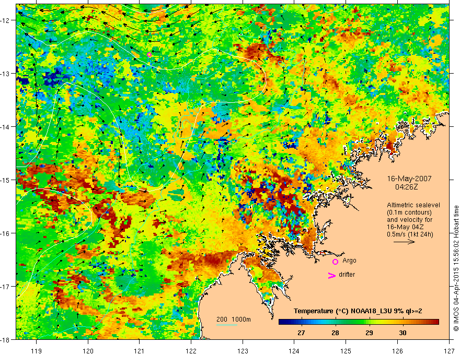
Task: Click the 120 longitude axis label
Action: point(88,351)
